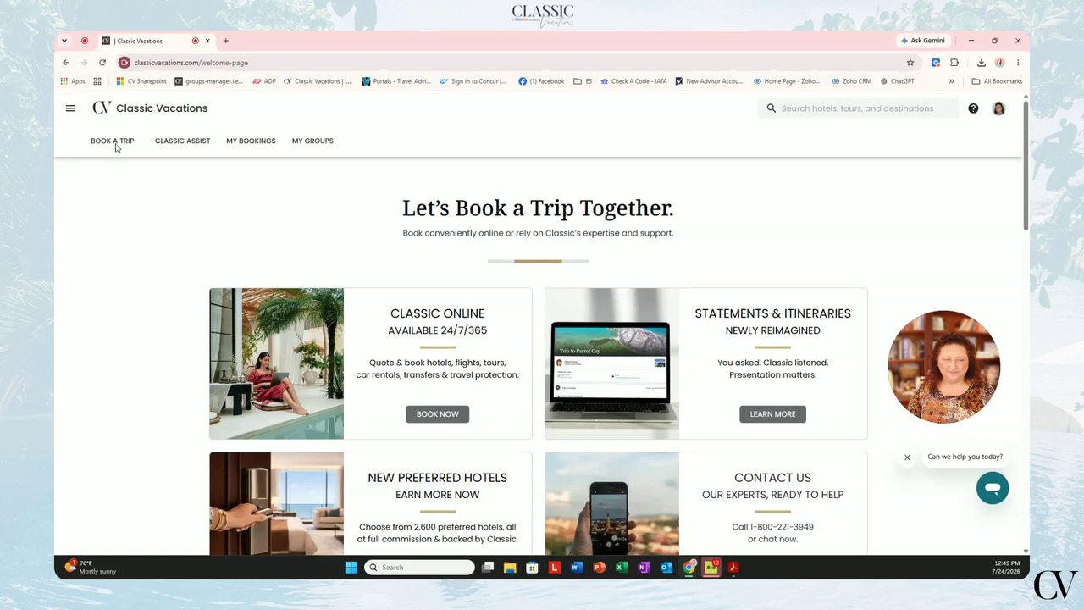This screenshot has height=610, width=1084.
Task: Open the Facebook bookmark
Action: coord(541,81)
